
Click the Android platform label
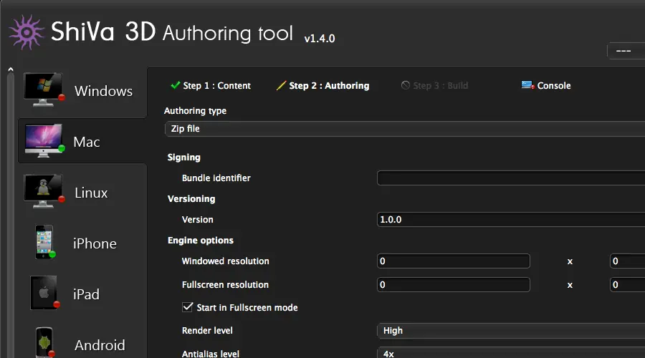click(x=100, y=345)
